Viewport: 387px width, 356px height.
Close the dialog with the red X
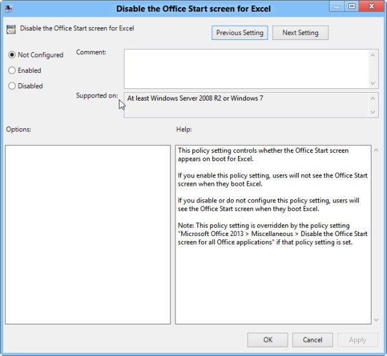(x=372, y=6)
